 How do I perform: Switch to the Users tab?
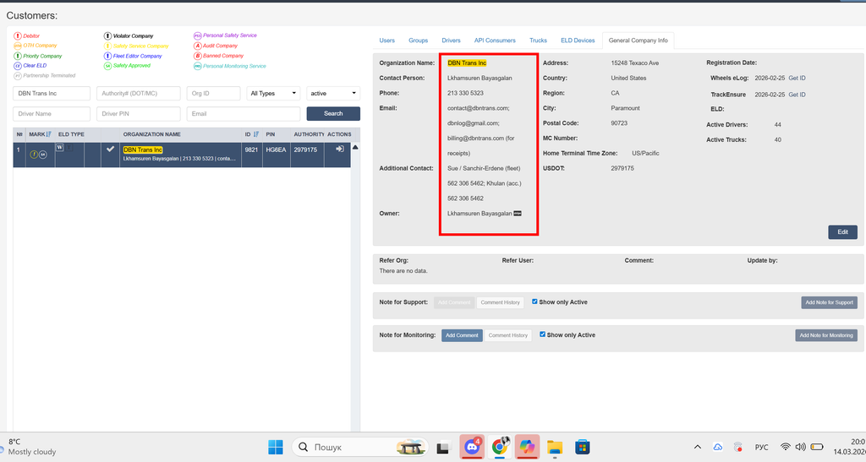387,41
